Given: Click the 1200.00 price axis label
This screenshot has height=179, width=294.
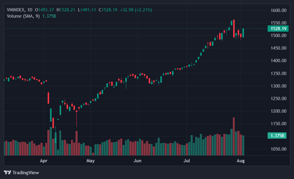Looking at the screenshot, I should (x=278, y=111).
